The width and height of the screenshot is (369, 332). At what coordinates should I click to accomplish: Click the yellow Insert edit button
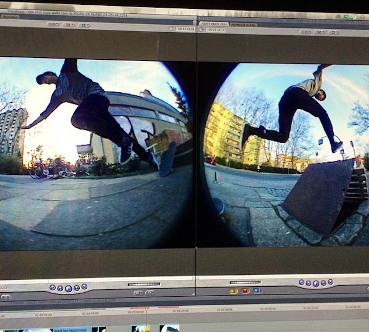point(234,291)
